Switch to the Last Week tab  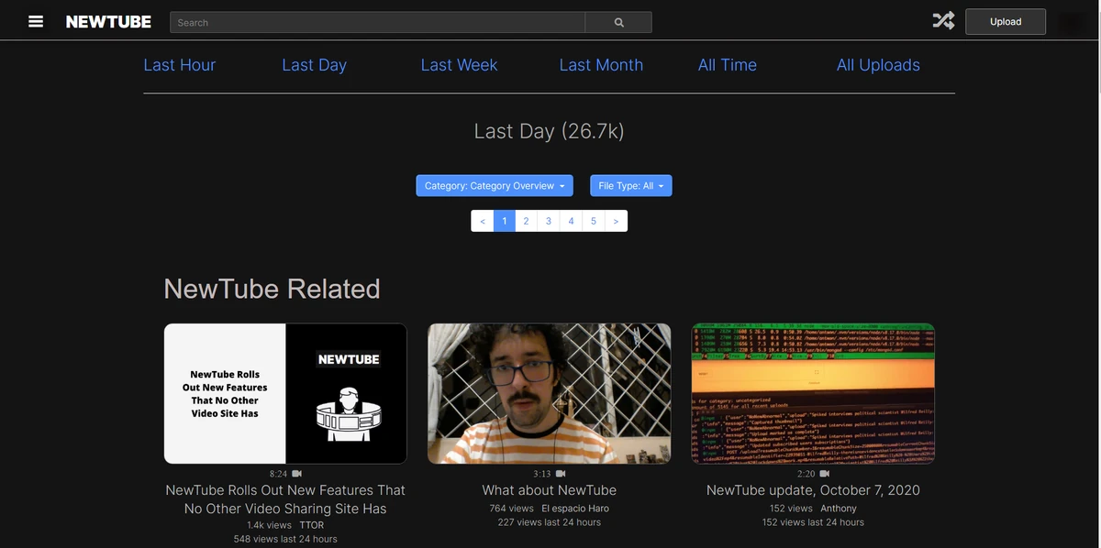[x=459, y=64]
